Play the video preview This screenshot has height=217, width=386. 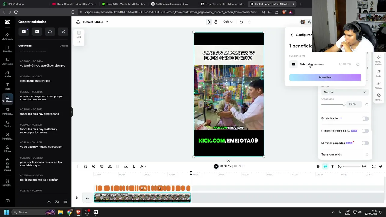[x=216, y=166]
